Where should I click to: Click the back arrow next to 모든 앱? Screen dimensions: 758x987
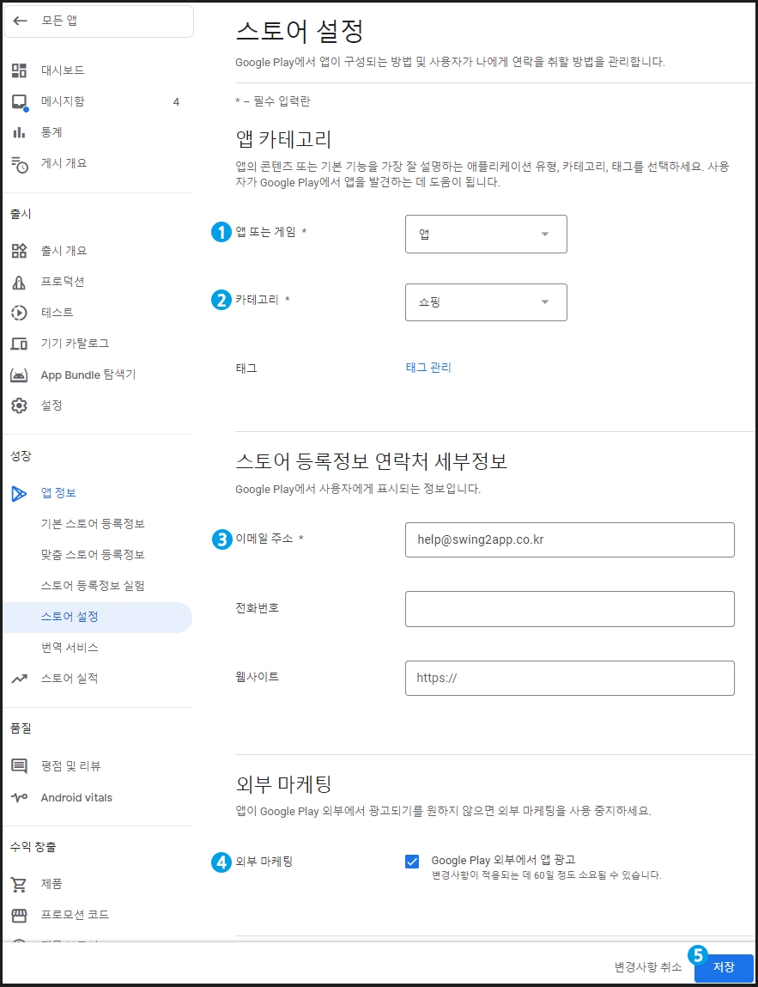pos(20,21)
